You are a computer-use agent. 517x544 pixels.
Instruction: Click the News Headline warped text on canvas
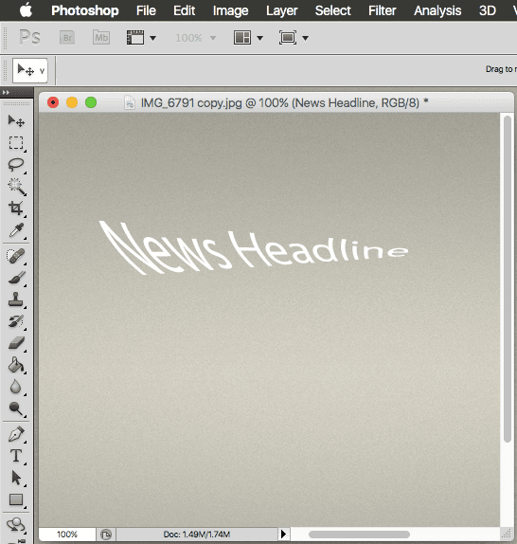254,247
